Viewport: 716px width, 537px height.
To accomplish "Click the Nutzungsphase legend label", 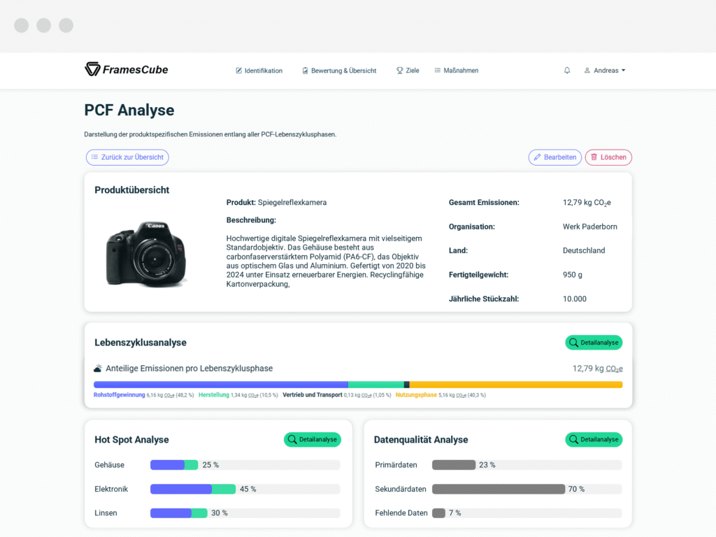I will 416,395.
